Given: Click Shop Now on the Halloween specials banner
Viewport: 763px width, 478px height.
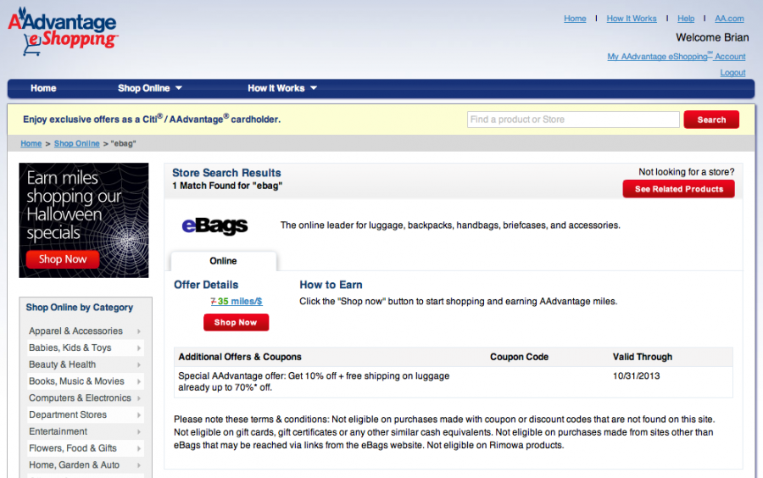Looking at the screenshot, I should [x=62, y=259].
